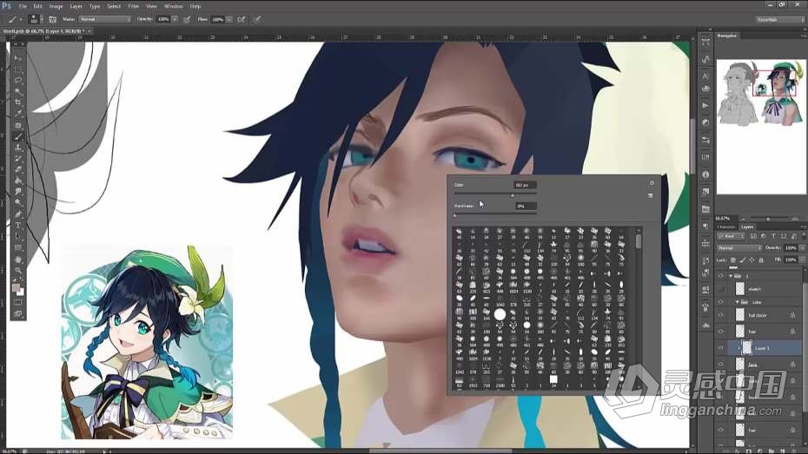Select the Hand tool
The width and height of the screenshot is (808, 454).
click(18, 260)
